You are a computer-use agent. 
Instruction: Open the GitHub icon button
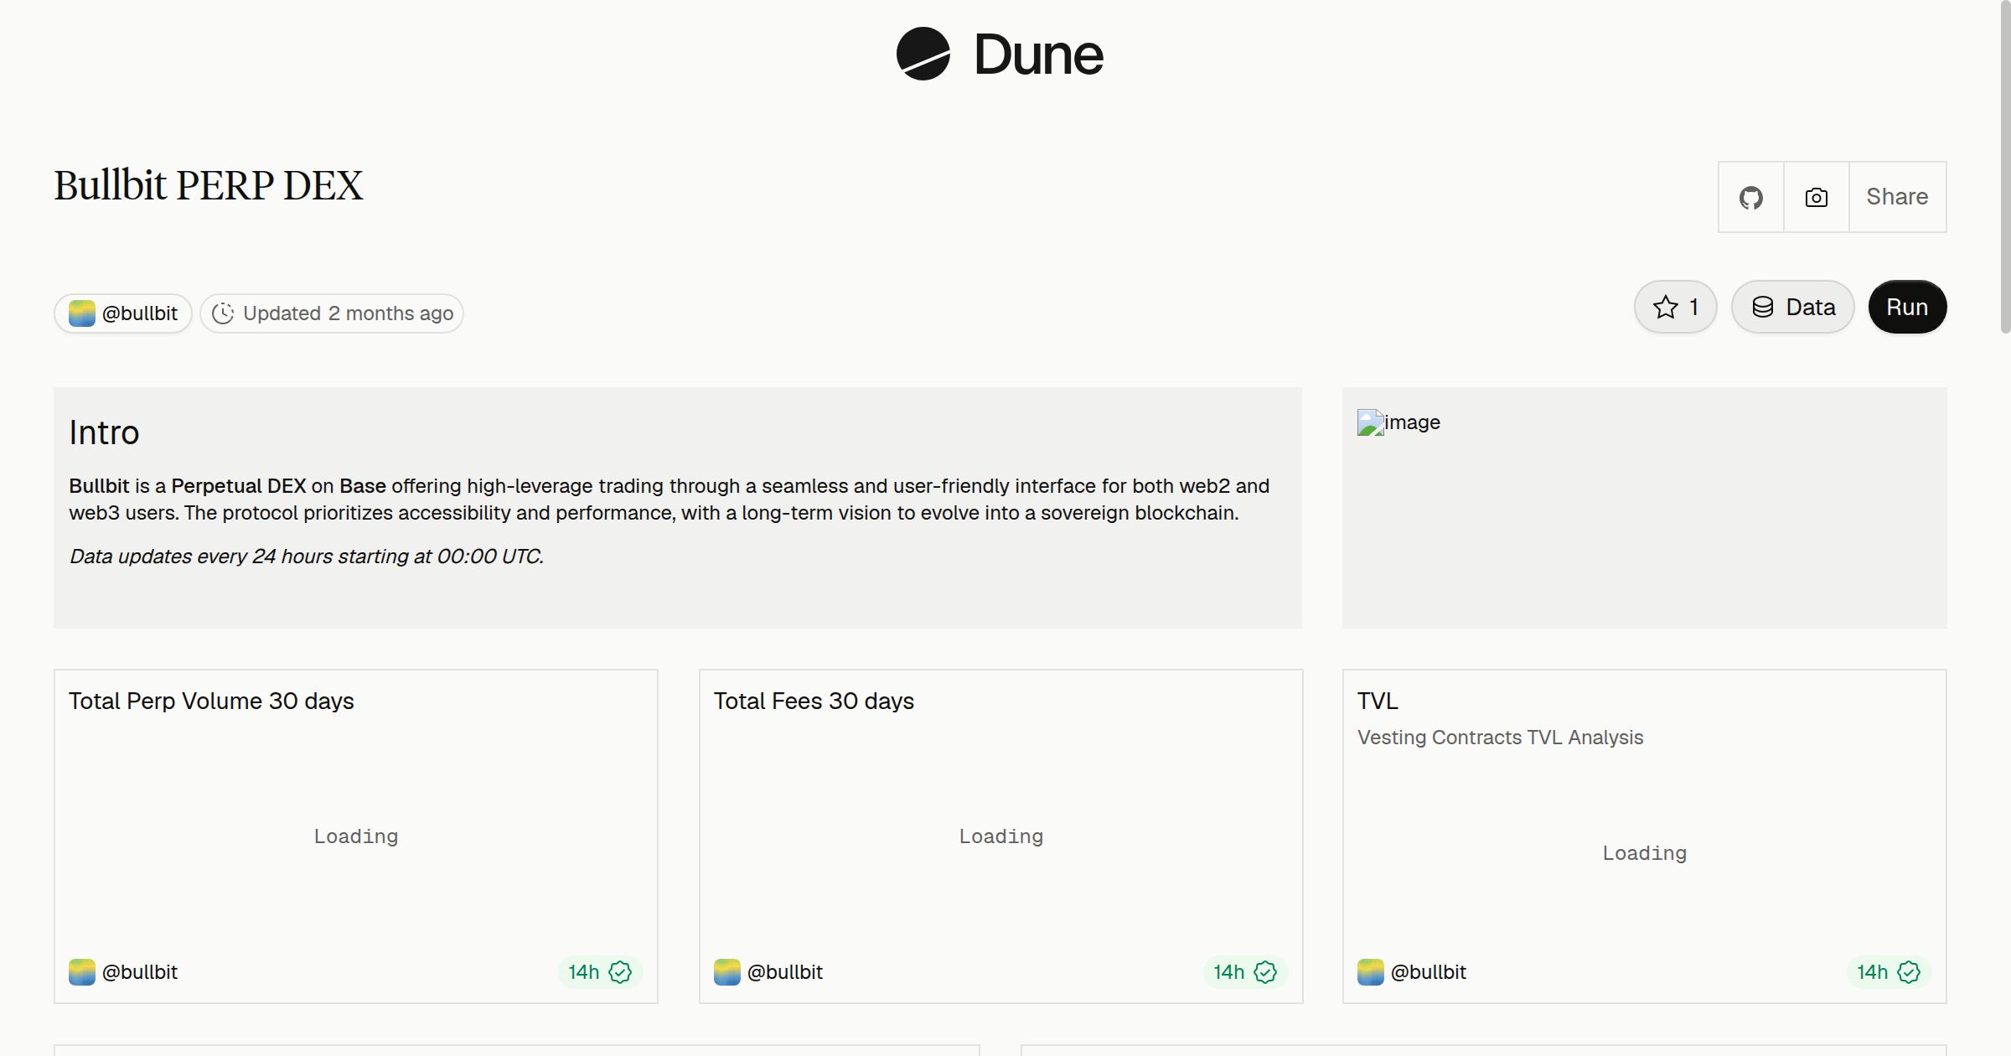click(1751, 197)
